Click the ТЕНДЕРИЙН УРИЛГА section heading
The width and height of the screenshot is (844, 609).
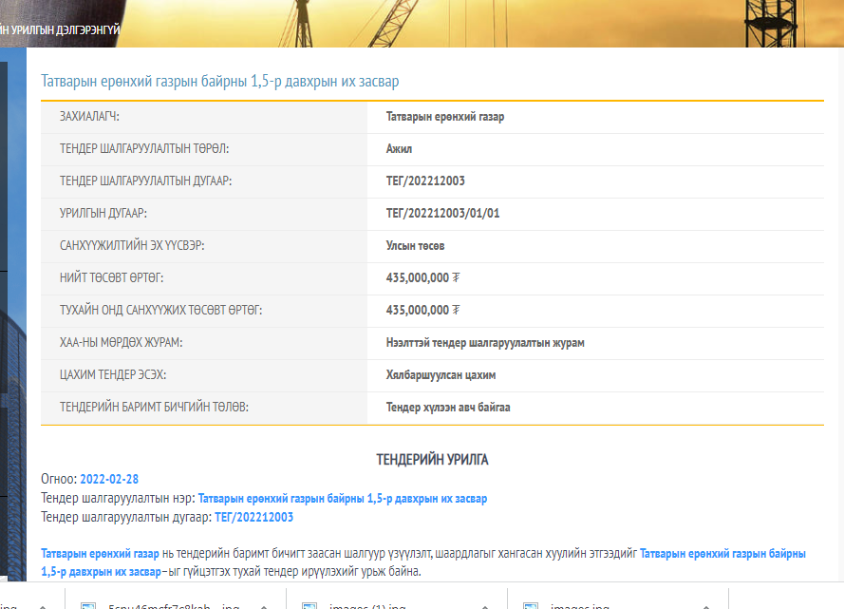click(x=432, y=460)
